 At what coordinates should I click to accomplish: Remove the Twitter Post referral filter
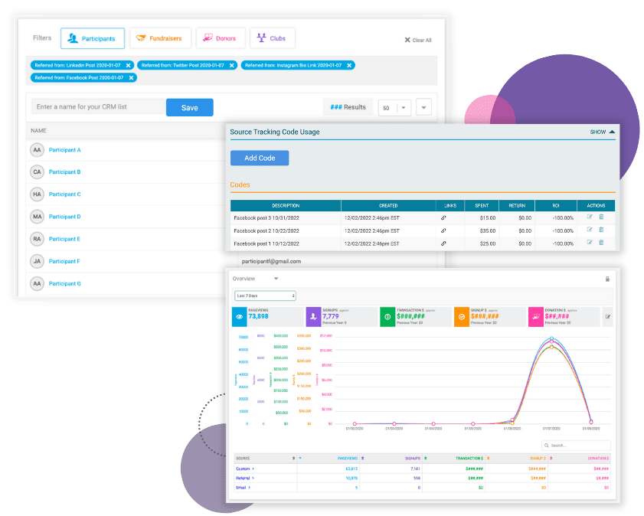click(232, 65)
